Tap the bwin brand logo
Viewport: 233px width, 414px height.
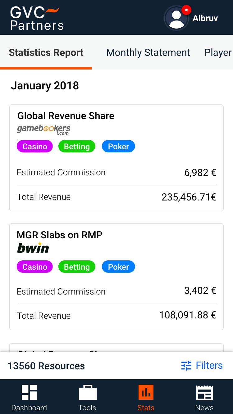tap(33, 248)
